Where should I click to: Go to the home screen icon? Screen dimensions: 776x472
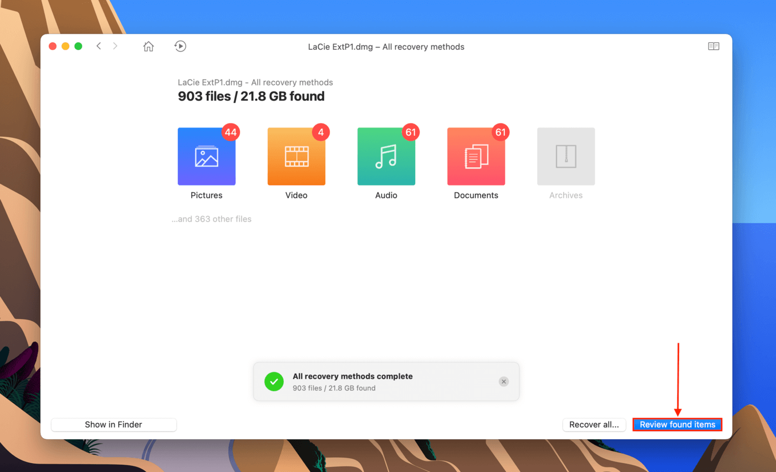coord(149,47)
